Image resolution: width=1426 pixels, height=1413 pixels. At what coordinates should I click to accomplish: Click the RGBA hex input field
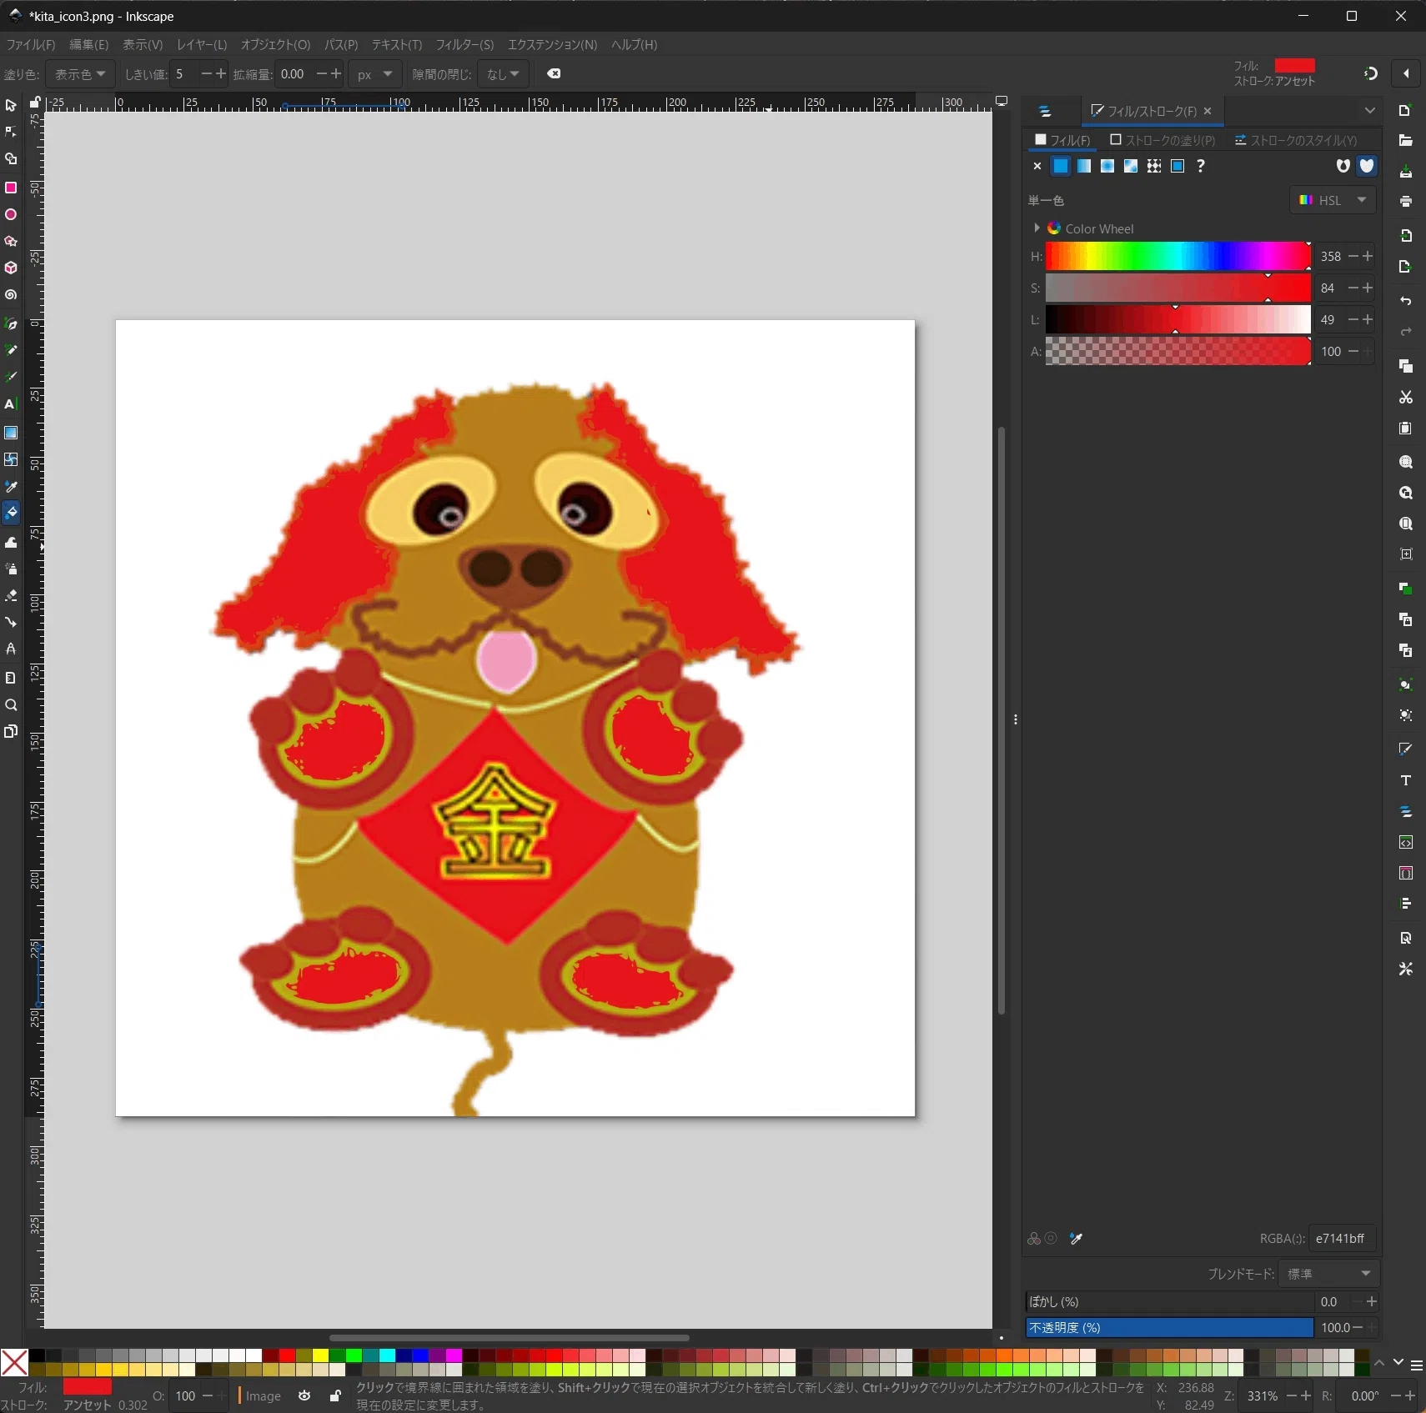click(x=1343, y=1239)
